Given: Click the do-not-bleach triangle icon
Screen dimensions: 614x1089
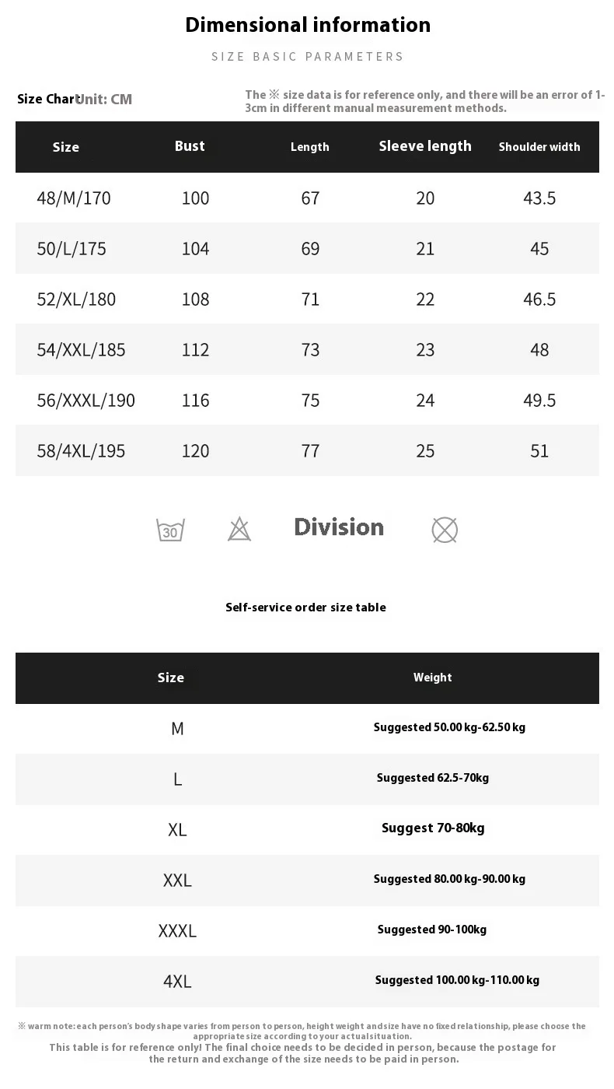Looking at the screenshot, I should [239, 530].
